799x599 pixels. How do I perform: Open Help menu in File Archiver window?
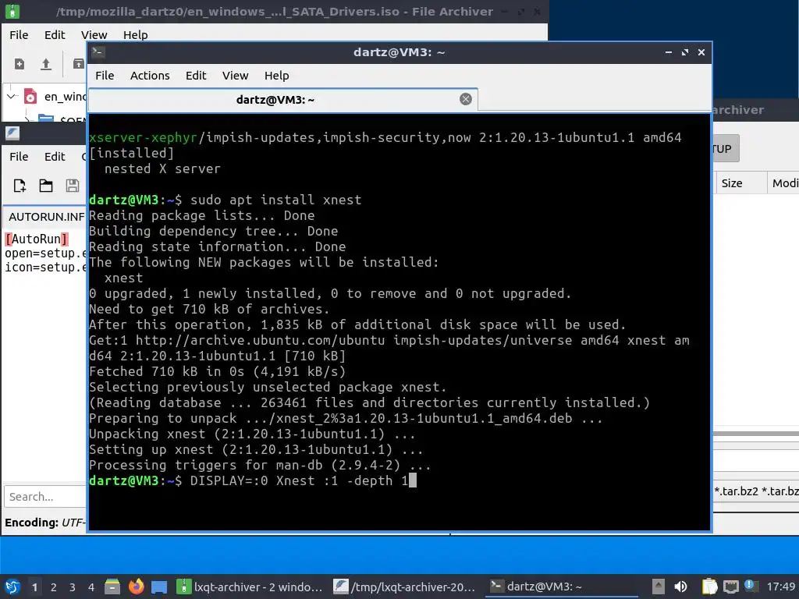click(136, 34)
